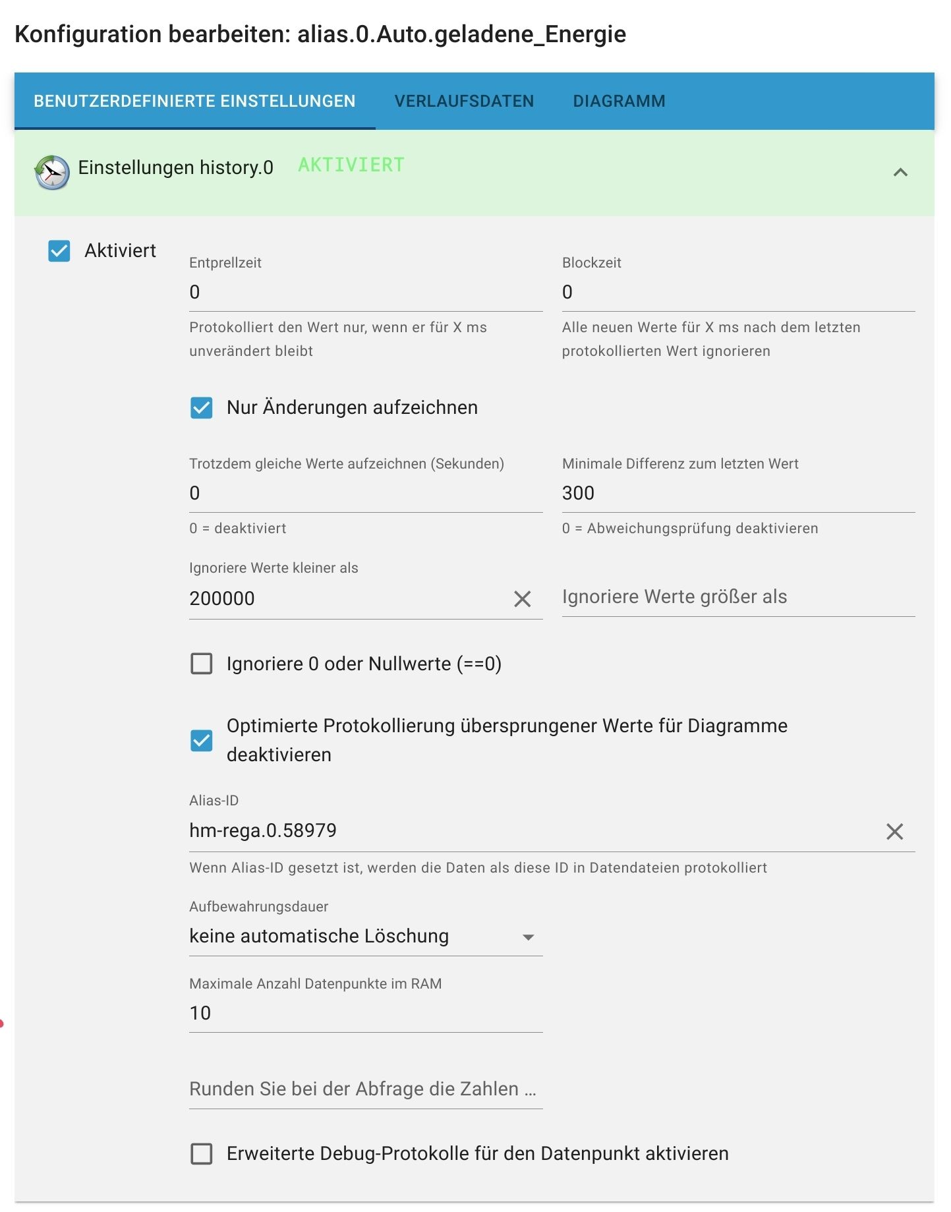This screenshot has height=1212, width=951.
Task: Uncheck optimierte Protokollierung deaktivieren checkbox
Action: pos(202,741)
